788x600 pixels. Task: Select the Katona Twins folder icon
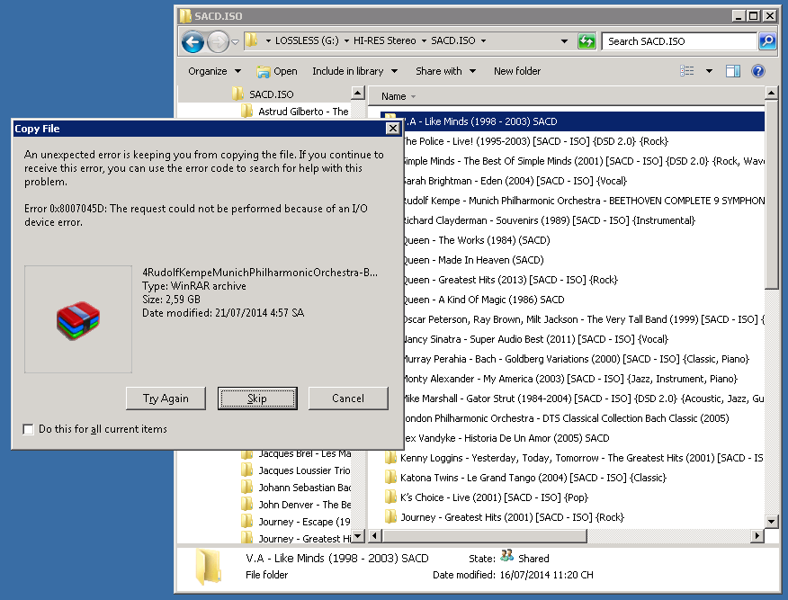[x=390, y=477]
